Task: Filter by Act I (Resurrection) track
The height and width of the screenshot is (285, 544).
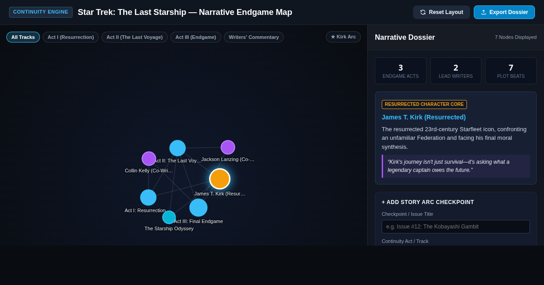Action: pos(71,37)
